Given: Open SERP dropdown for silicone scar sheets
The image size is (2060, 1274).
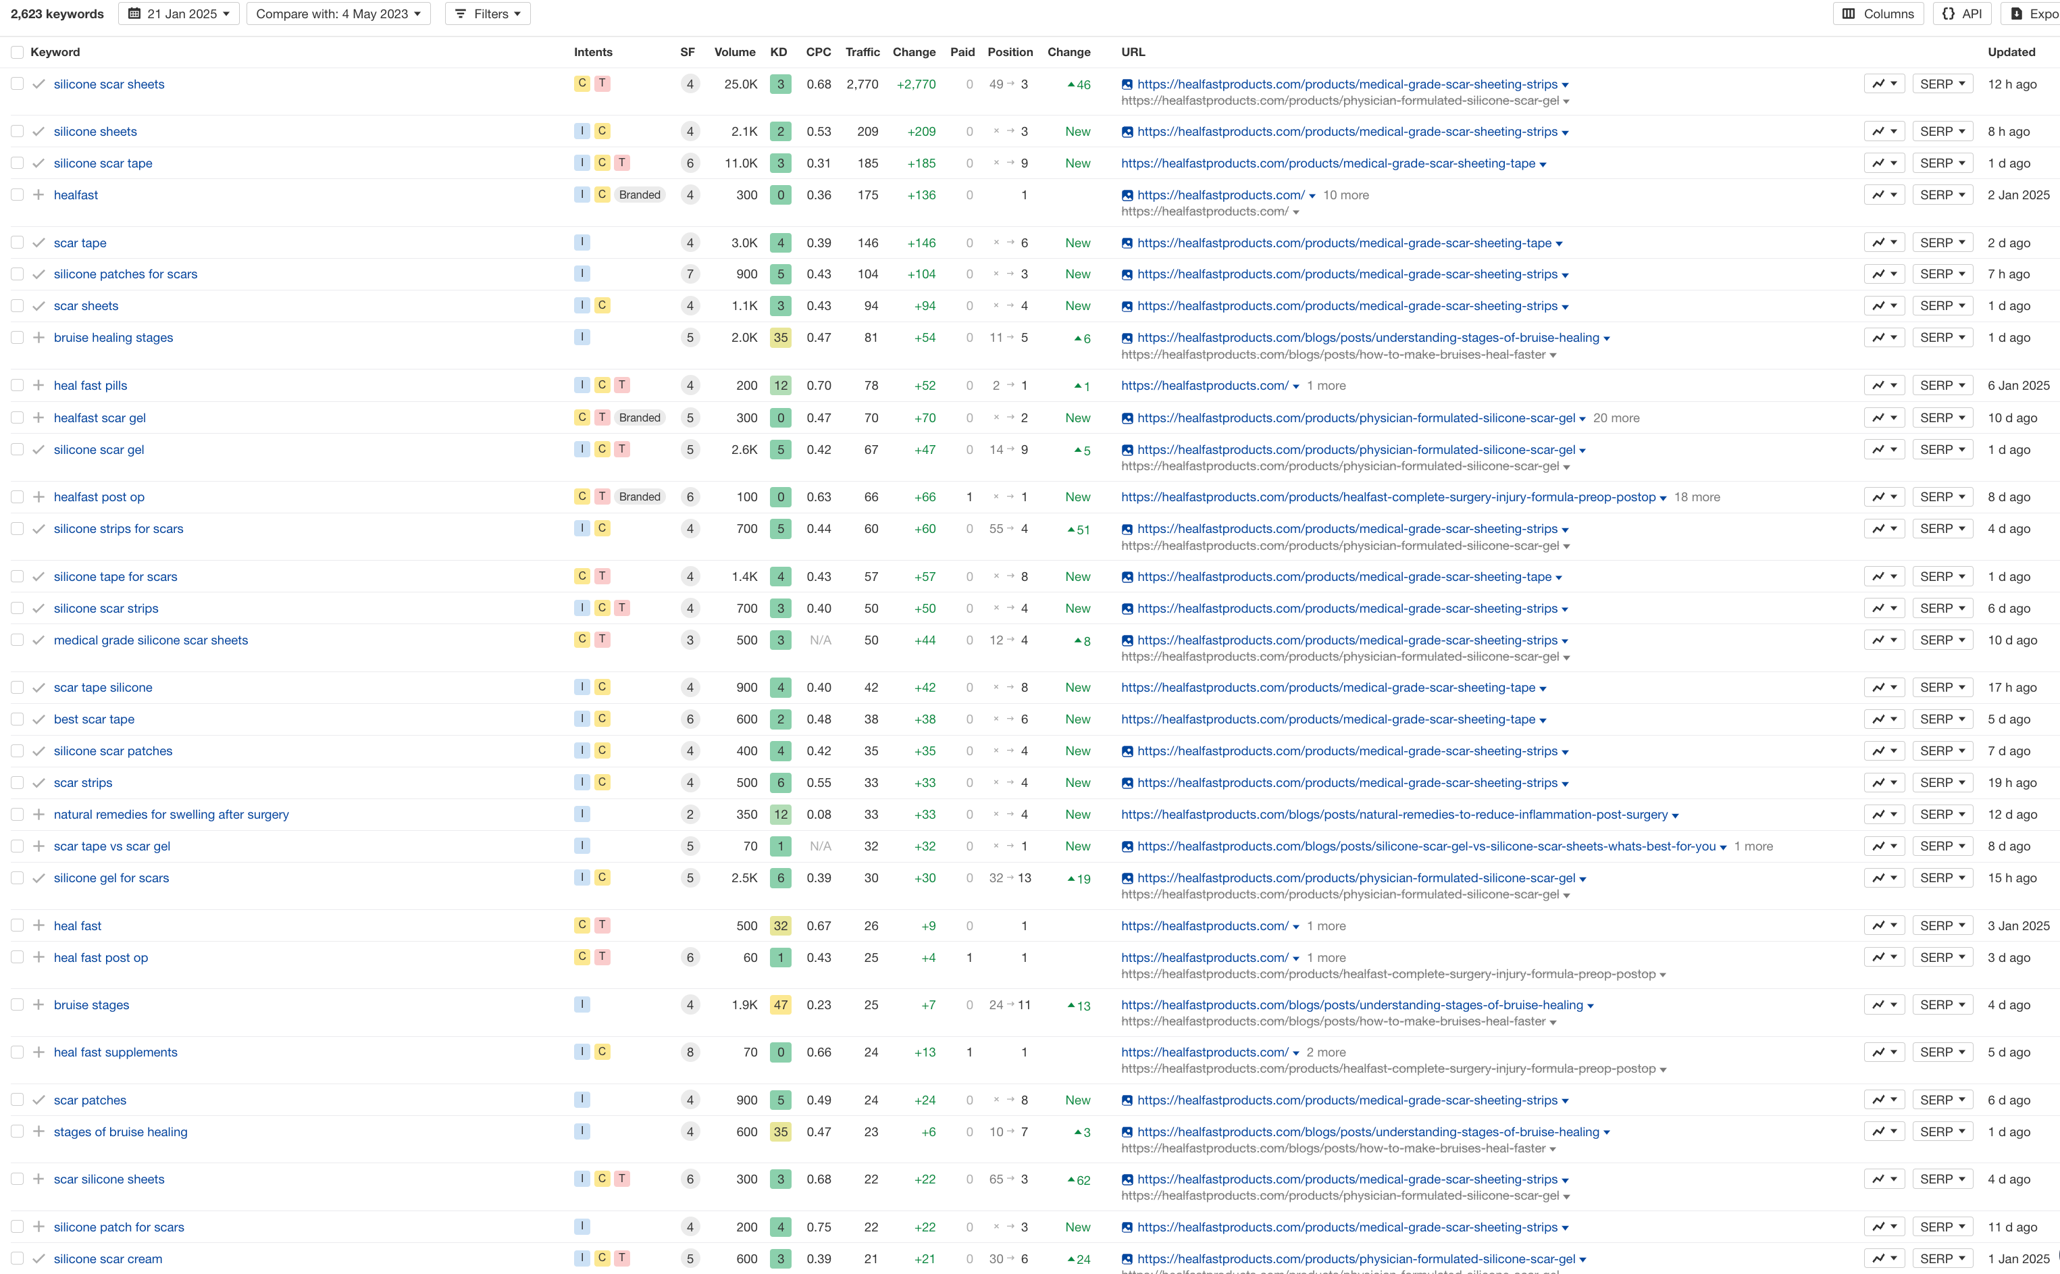Looking at the screenshot, I should [x=1942, y=84].
